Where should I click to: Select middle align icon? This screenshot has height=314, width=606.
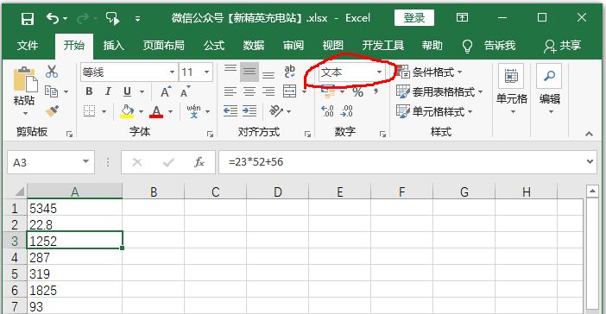tap(249, 72)
